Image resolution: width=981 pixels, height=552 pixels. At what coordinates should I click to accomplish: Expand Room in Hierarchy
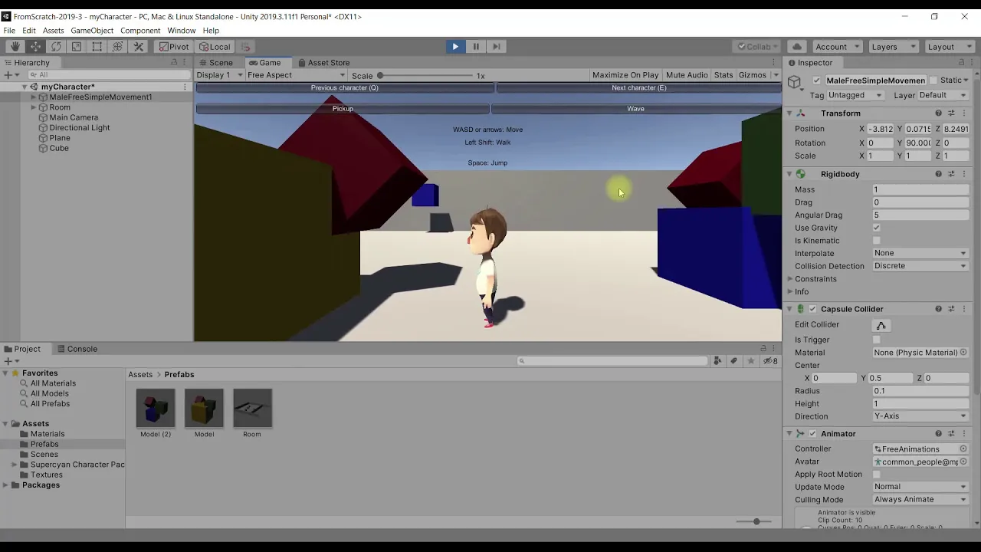tap(34, 107)
